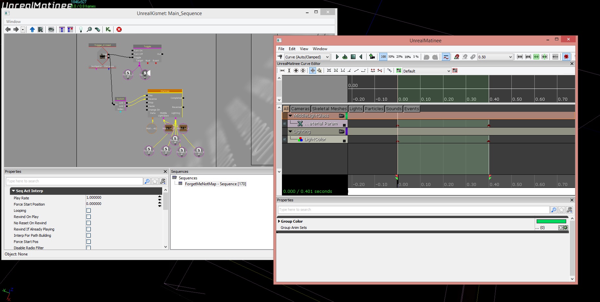Click fit curve vertically icon
Image resolution: width=600 pixels, height=302 pixels.
pos(289,70)
